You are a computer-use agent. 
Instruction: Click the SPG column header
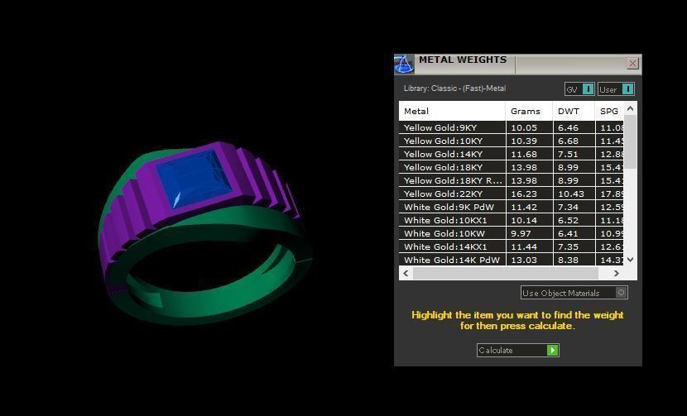(609, 111)
